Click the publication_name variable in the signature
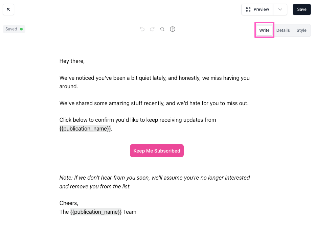315x232 pixels. (x=96, y=212)
